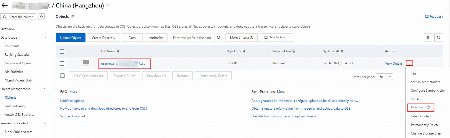Open the Simple download FAQ link

tap(73, 116)
